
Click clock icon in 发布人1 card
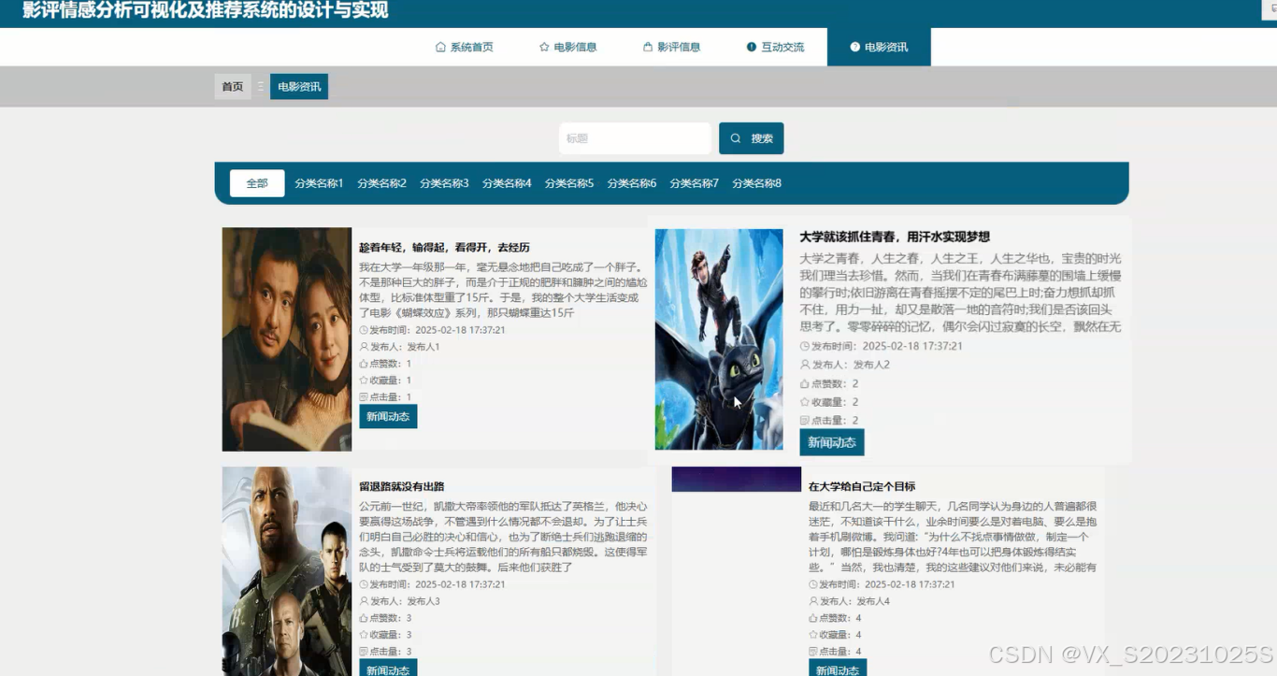coord(364,330)
